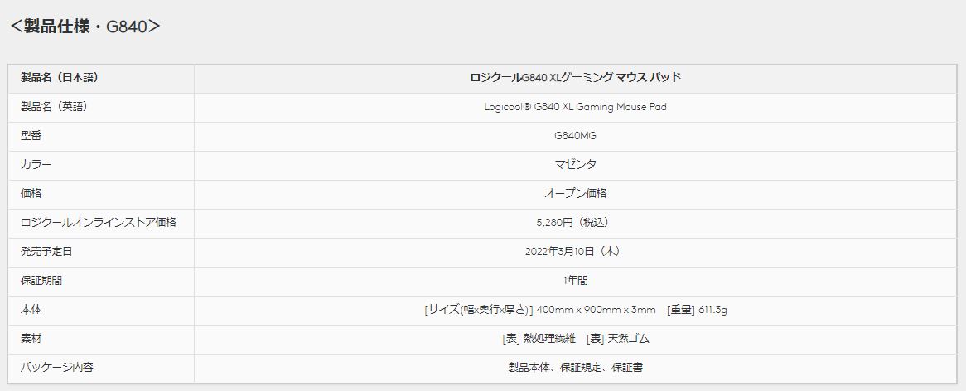Select the 保証期間 row label
Image resolution: width=966 pixels, height=391 pixels.
(41, 280)
